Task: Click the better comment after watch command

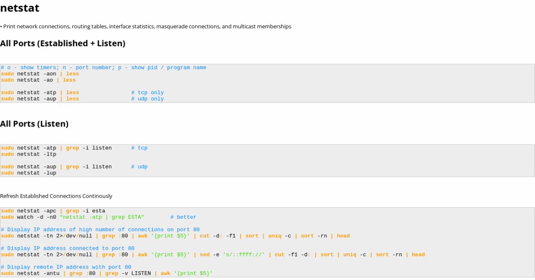Action: pos(183,217)
